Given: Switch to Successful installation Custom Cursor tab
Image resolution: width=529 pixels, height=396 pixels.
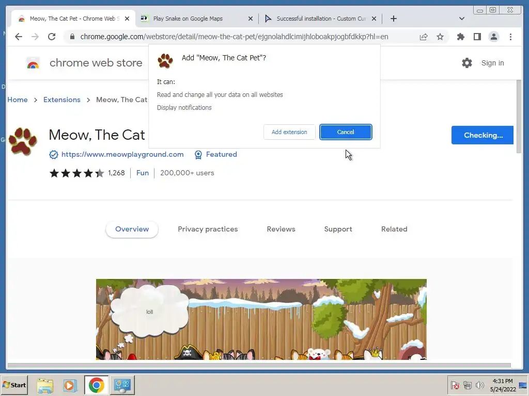Looking at the screenshot, I should click(320, 19).
